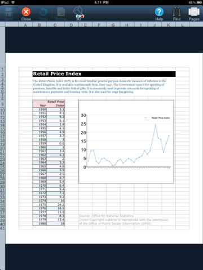Click the cell containing year 1975

click(x=39, y=205)
